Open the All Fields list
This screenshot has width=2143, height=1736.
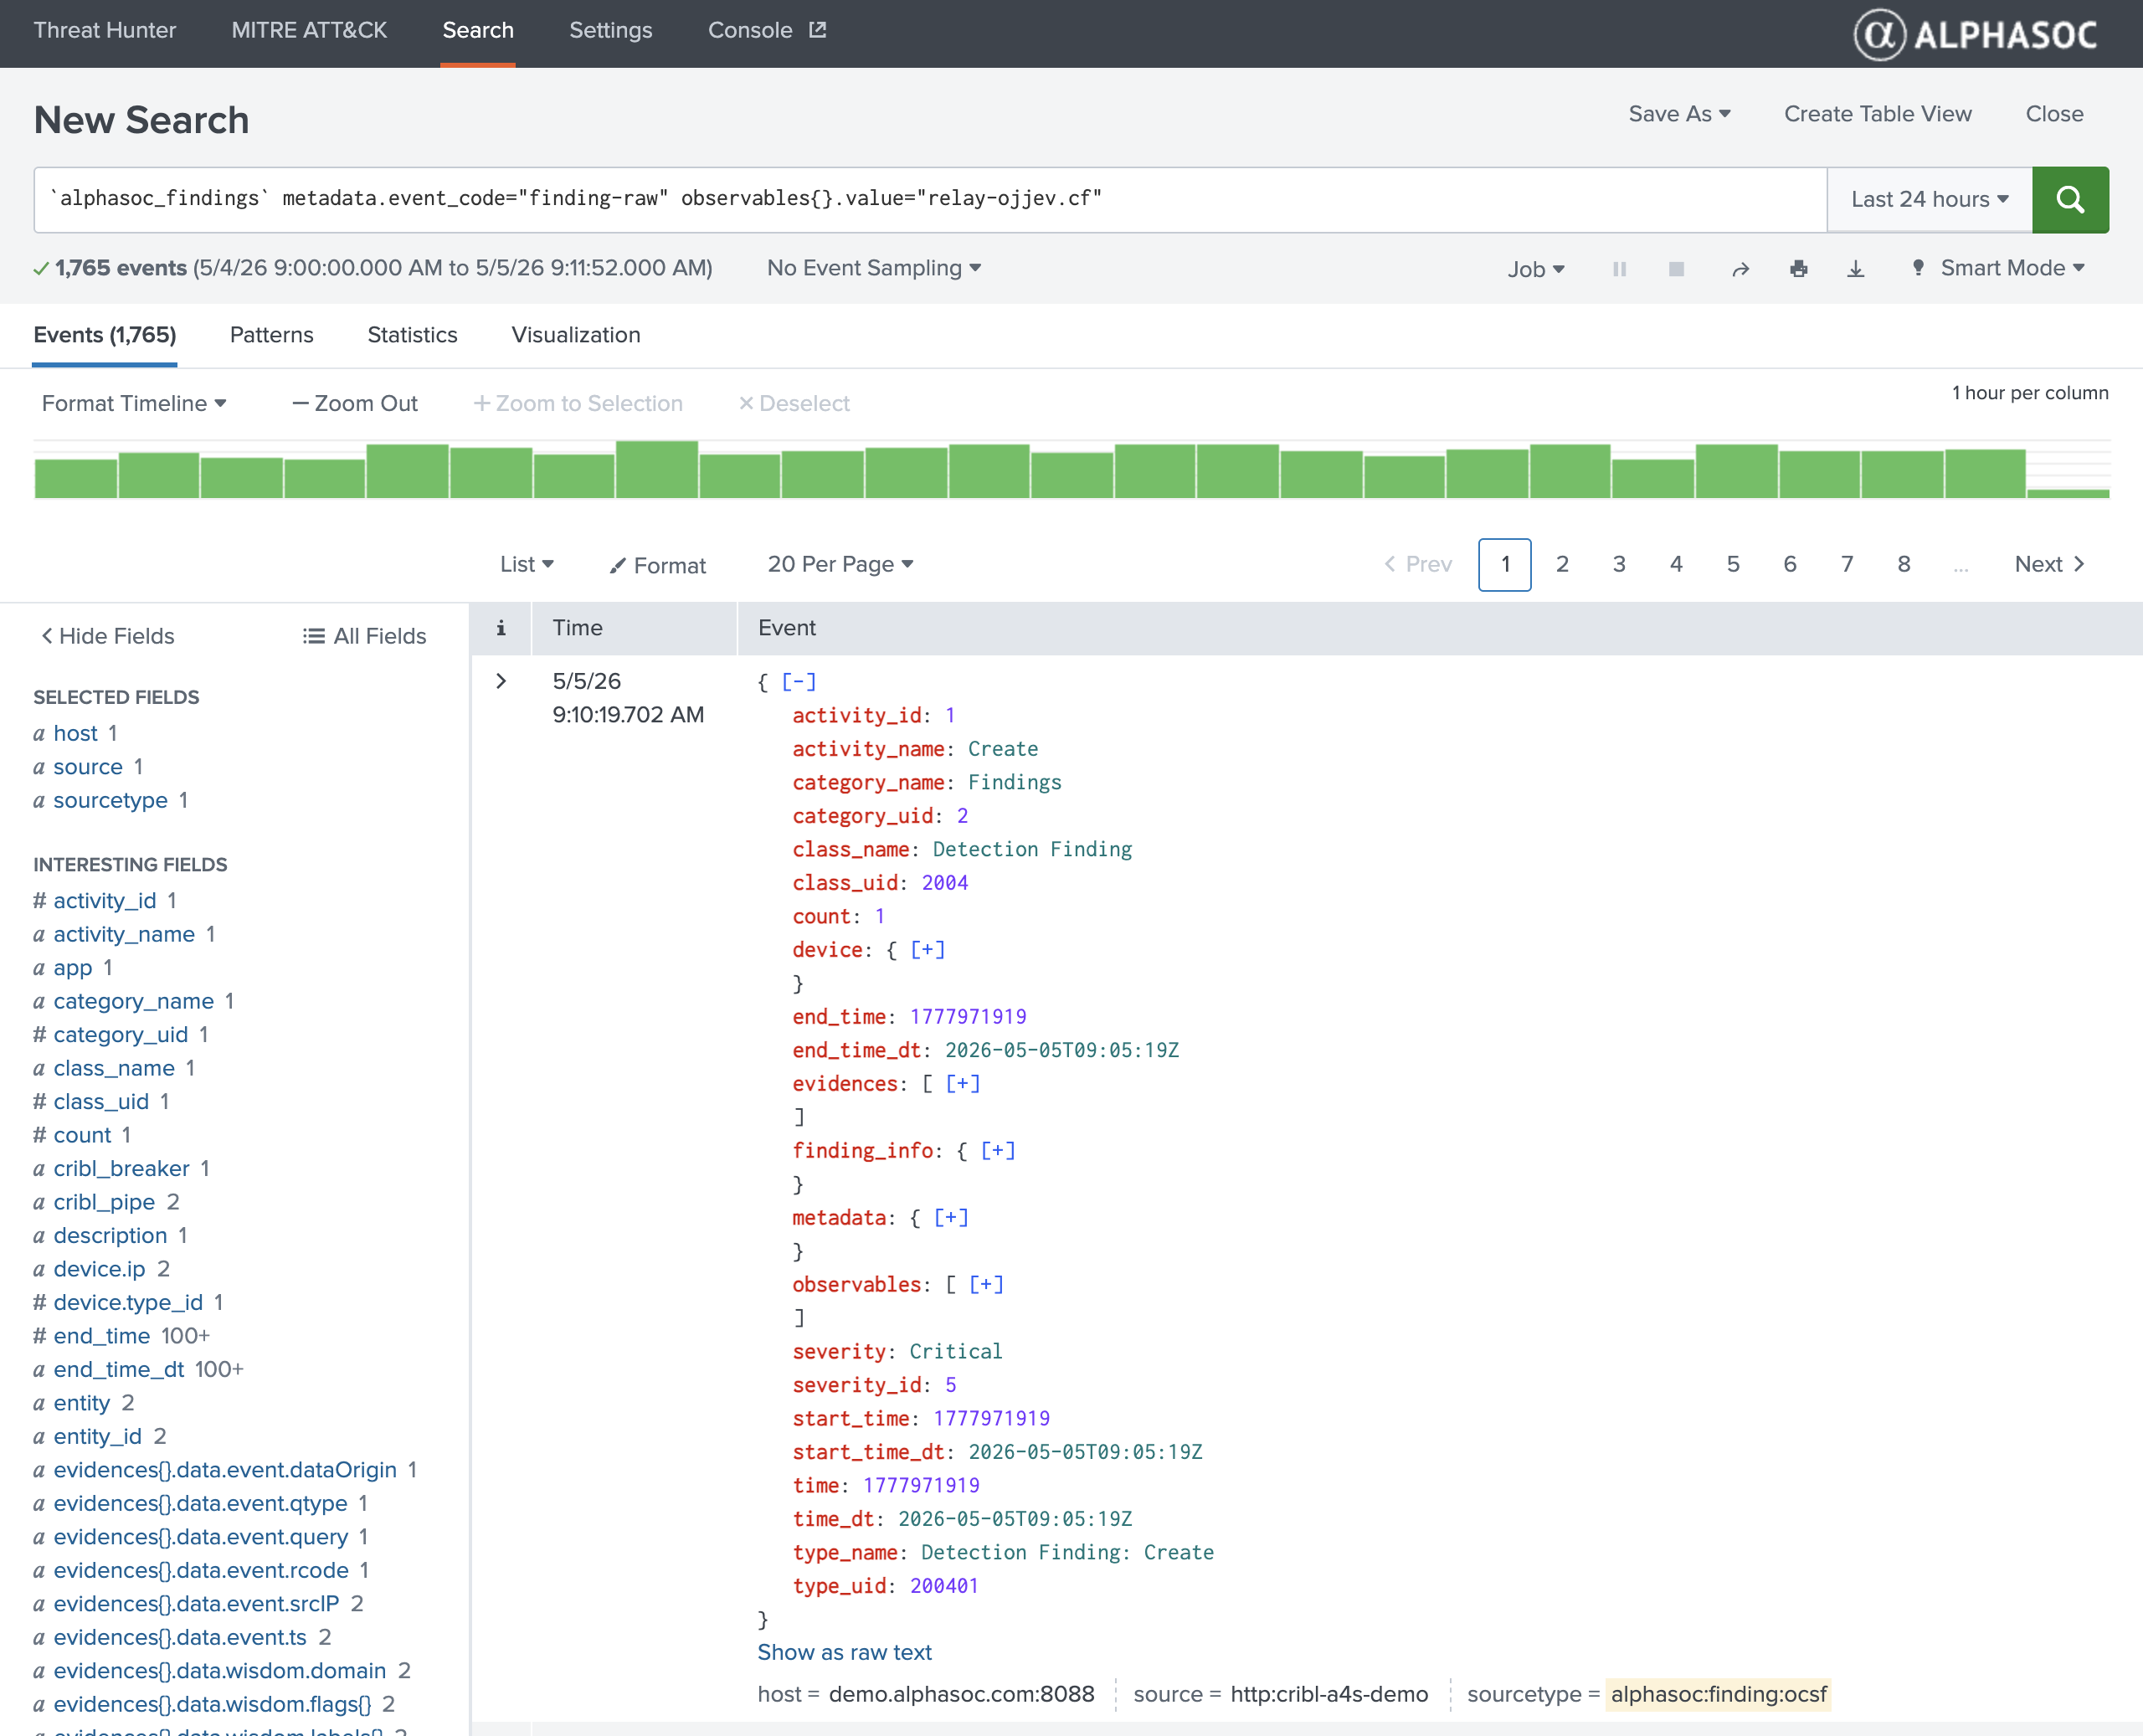365,636
